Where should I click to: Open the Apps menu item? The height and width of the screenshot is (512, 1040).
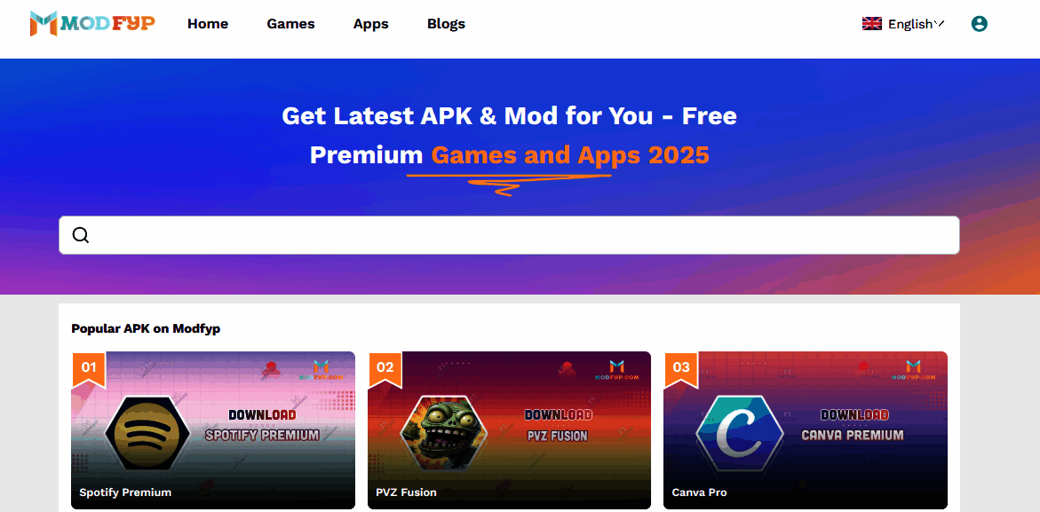pos(370,24)
